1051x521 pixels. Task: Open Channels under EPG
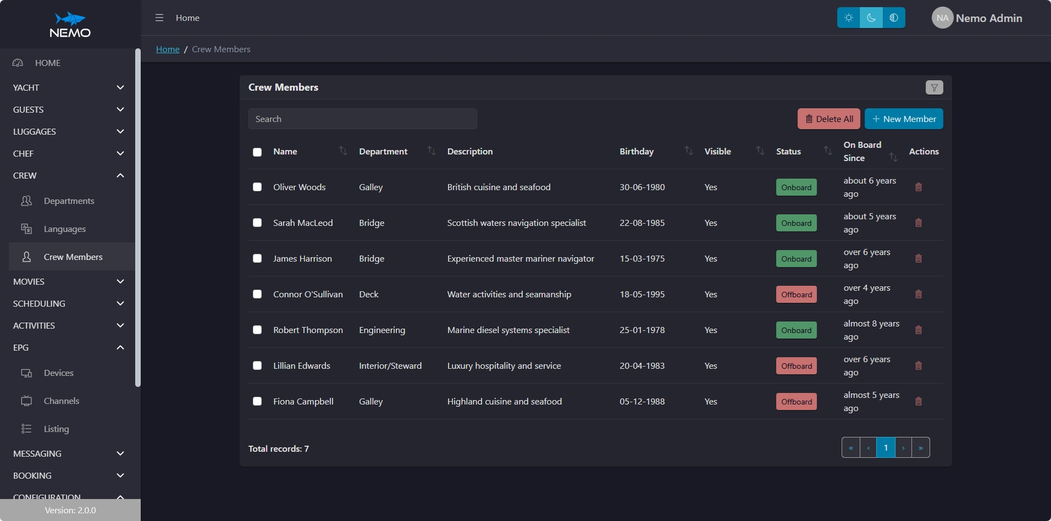(71, 401)
